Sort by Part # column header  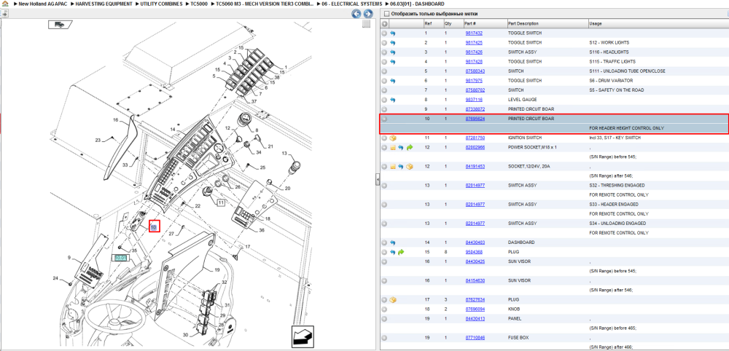(x=485, y=24)
